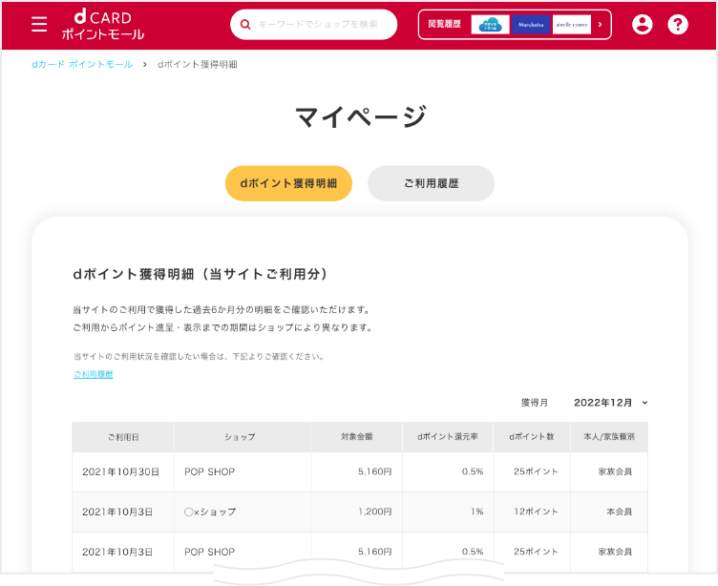Screen dimensions: 718x586
Task: Click the dropdown chevron beside 2022年12月
Action: [645, 403]
